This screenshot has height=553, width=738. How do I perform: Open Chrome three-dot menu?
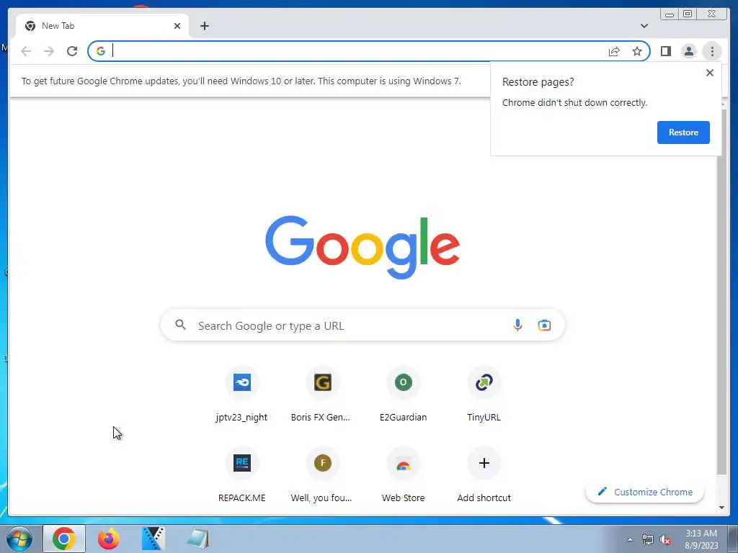pyautogui.click(x=712, y=51)
